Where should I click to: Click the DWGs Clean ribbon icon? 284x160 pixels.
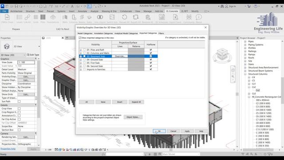pos(7,17)
